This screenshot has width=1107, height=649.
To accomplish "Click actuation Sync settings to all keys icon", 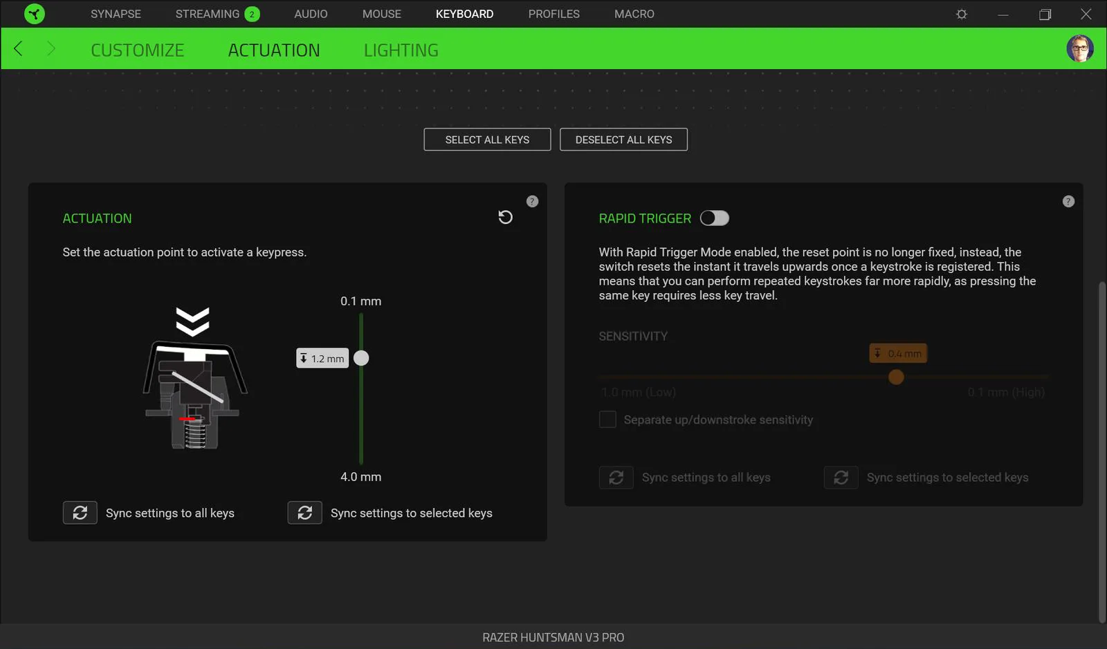I will pos(80,513).
